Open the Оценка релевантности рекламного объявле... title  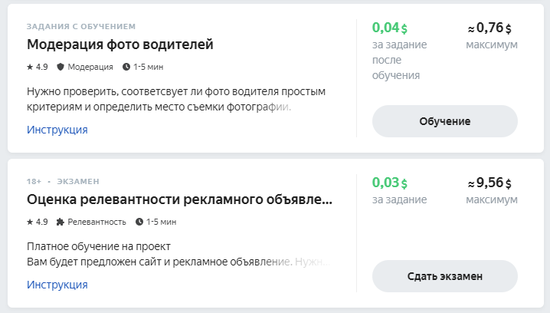point(179,199)
